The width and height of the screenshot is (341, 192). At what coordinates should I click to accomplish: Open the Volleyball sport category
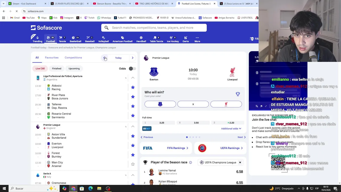(x=103, y=39)
